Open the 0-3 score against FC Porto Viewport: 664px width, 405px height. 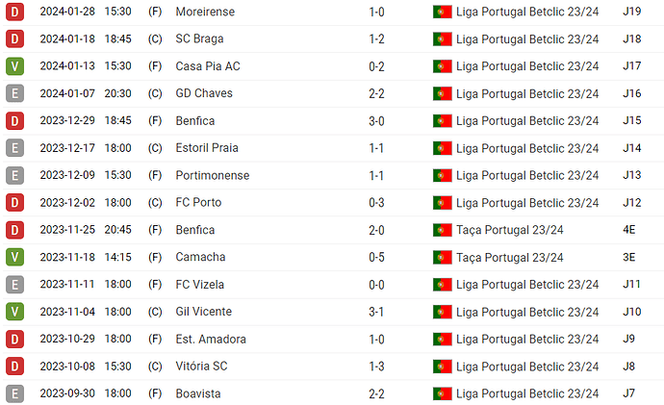[376, 203]
